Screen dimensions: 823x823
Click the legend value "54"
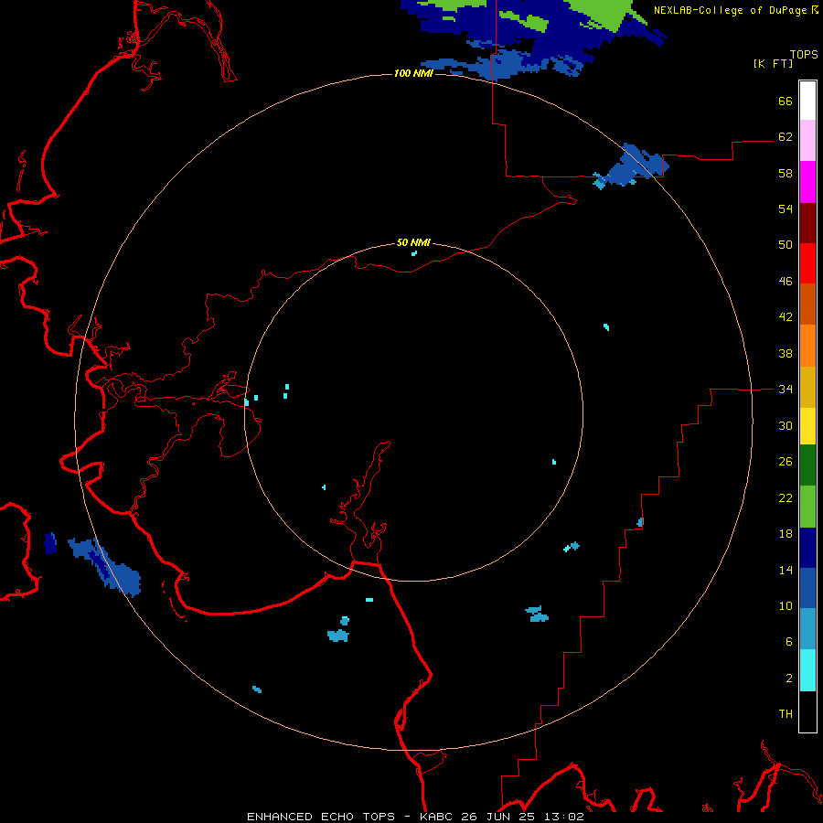(786, 208)
